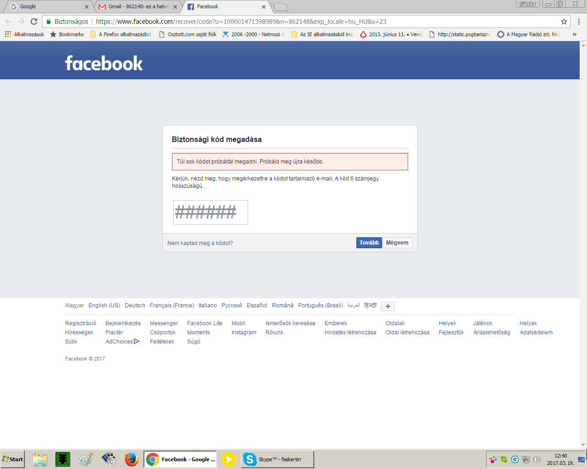Switch language to Русский
The width and height of the screenshot is (587, 469).
[x=232, y=305]
